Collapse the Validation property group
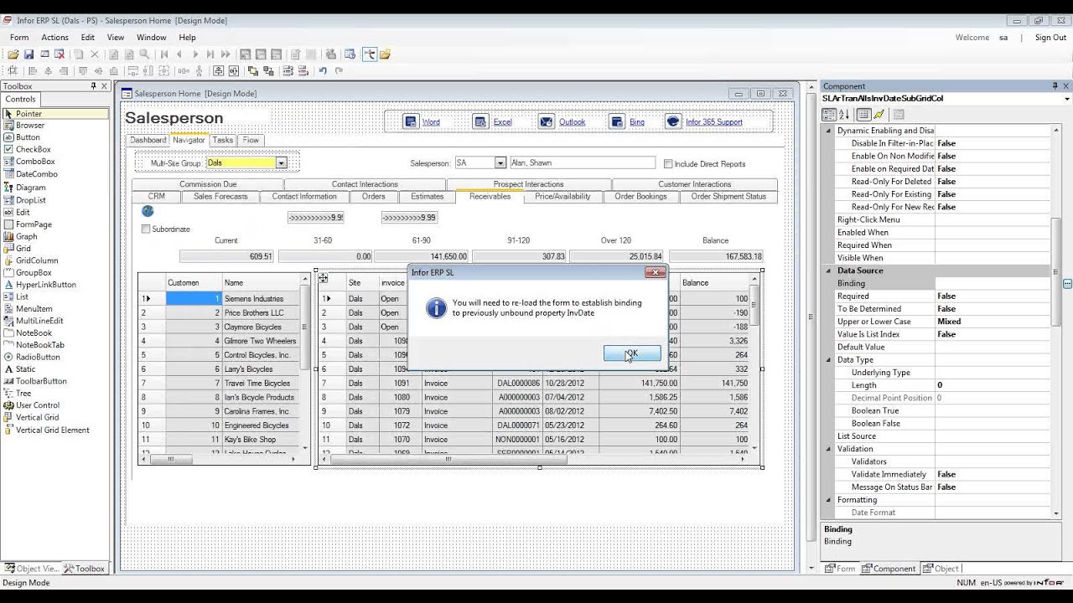The image size is (1073, 603). click(830, 449)
